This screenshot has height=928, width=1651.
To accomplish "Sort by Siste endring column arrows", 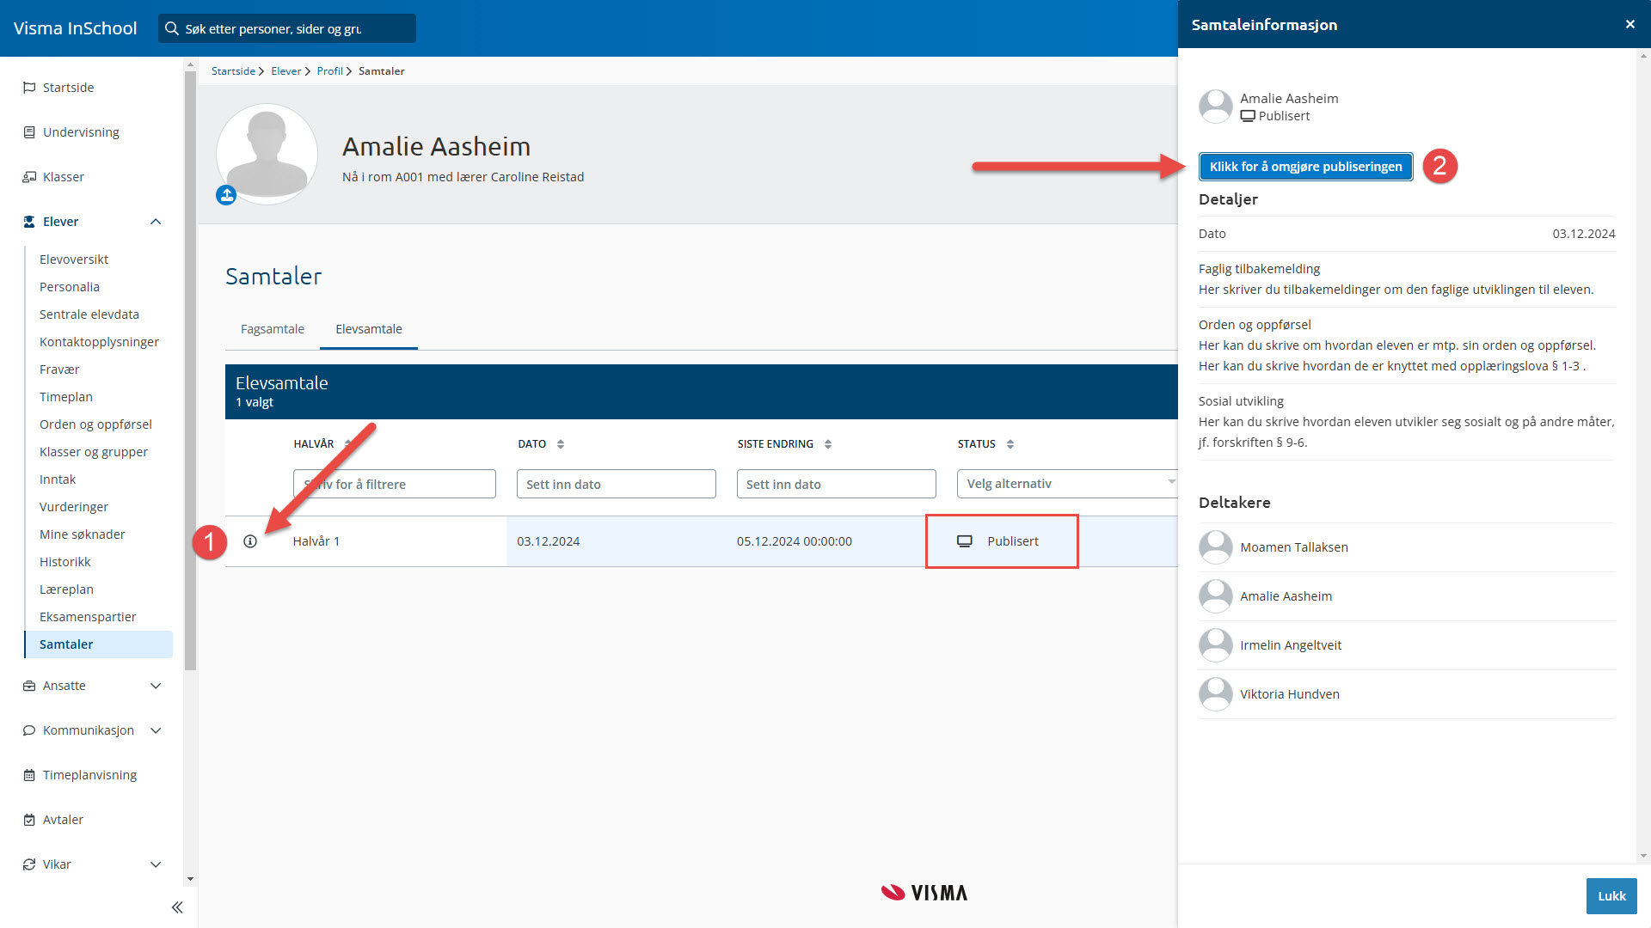I will coord(828,444).
